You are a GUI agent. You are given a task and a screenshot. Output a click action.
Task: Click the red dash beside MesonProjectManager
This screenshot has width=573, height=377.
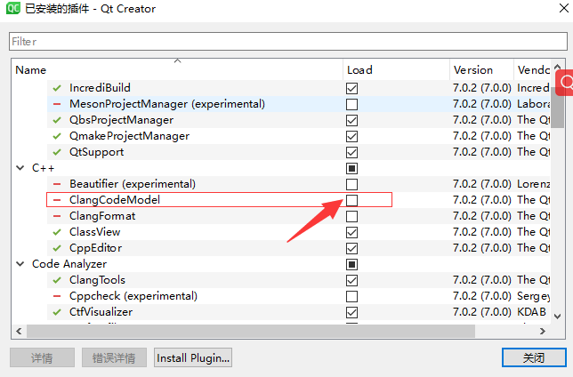click(x=57, y=104)
